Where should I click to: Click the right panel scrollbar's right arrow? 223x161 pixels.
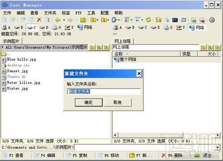tap(218, 135)
